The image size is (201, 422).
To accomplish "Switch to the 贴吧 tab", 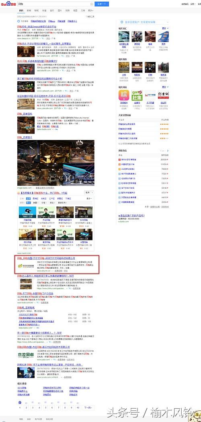I will [x=36, y=10].
